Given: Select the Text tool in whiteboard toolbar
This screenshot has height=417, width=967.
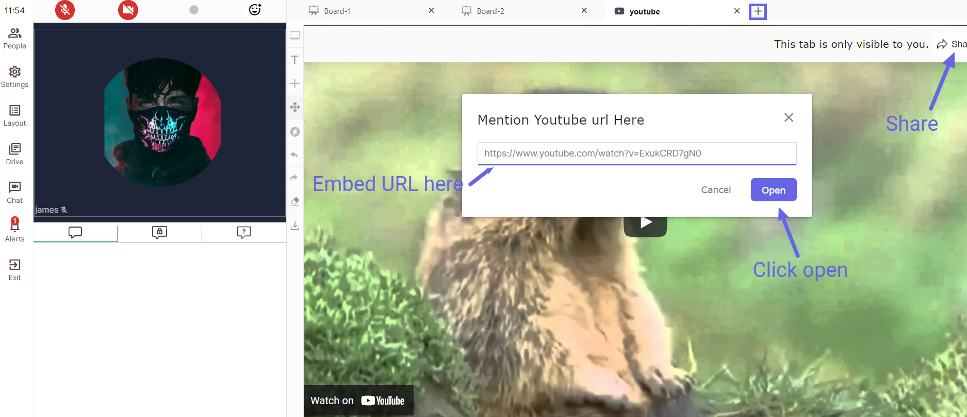Looking at the screenshot, I should click(295, 60).
